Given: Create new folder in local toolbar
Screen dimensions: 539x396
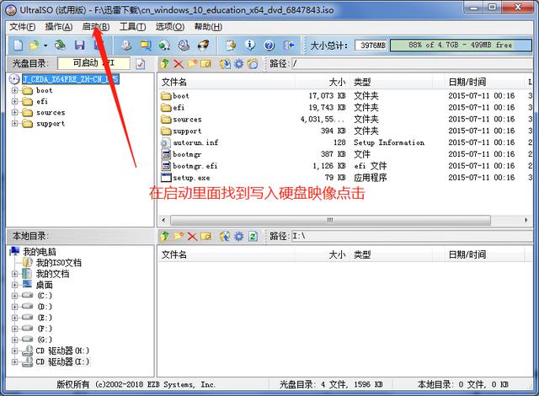Looking at the screenshot, I should [179, 236].
